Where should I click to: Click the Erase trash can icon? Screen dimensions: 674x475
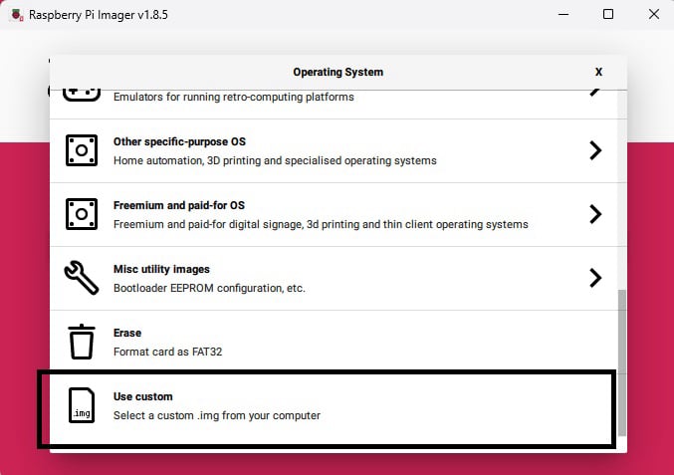[82, 342]
